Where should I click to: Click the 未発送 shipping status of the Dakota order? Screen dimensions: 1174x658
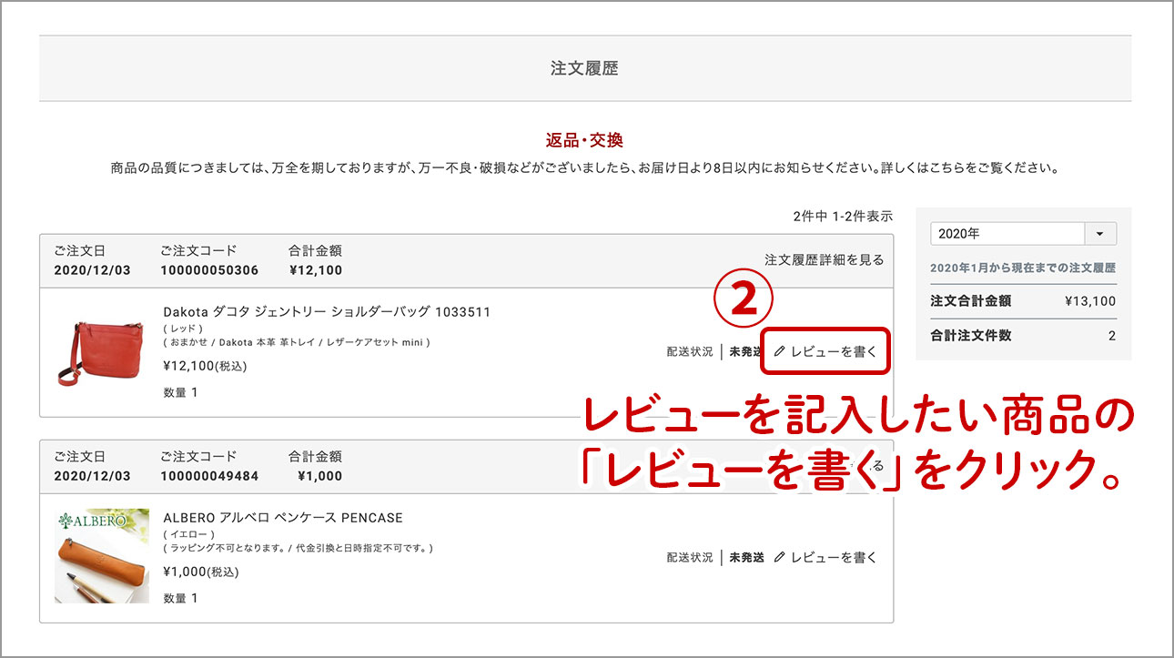point(743,349)
